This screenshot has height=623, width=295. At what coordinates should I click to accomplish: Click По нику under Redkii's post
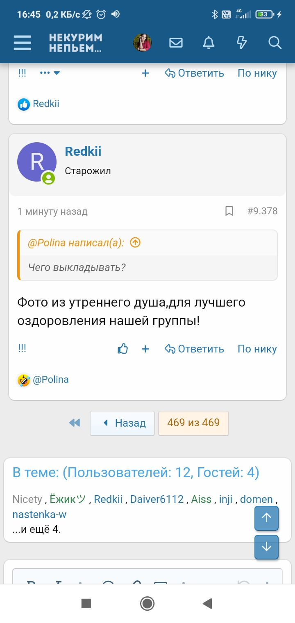pos(257,349)
